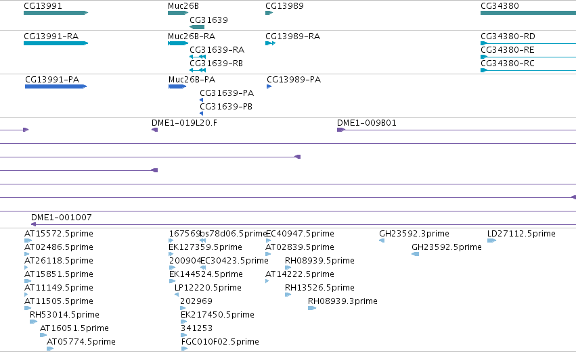The width and height of the screenshot is (576, 352).
Task: Select the DME1-009B01 BAC label
Action: tap(367, 123)
